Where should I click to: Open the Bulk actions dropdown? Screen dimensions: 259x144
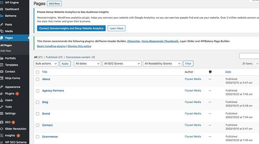click(46, 63)
